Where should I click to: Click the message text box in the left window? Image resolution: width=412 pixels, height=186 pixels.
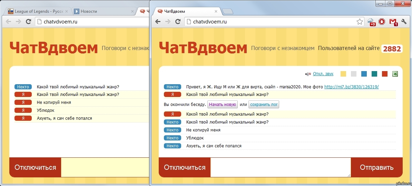105,167
